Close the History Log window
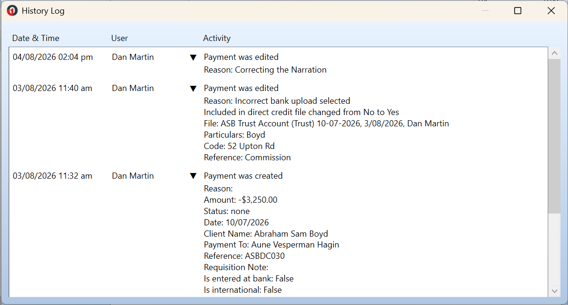The width and height of the screenshot is (568, 305). (x=551, y=11)
